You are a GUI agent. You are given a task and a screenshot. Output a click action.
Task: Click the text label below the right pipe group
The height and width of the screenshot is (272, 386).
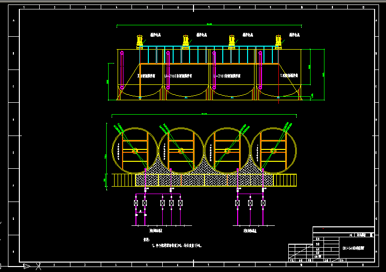(250, 231)
